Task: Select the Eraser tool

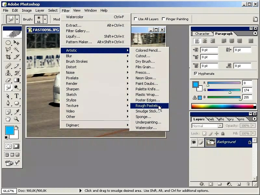Action: click(x=8, y=80)
